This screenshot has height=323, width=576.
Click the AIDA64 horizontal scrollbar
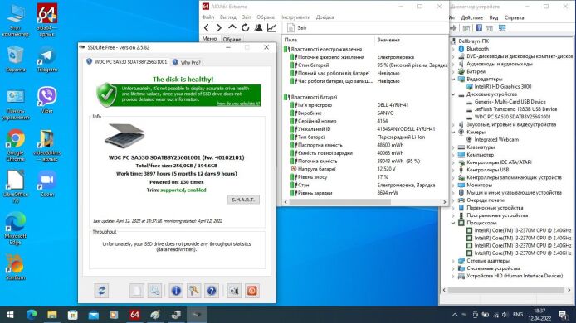(339, 202)
